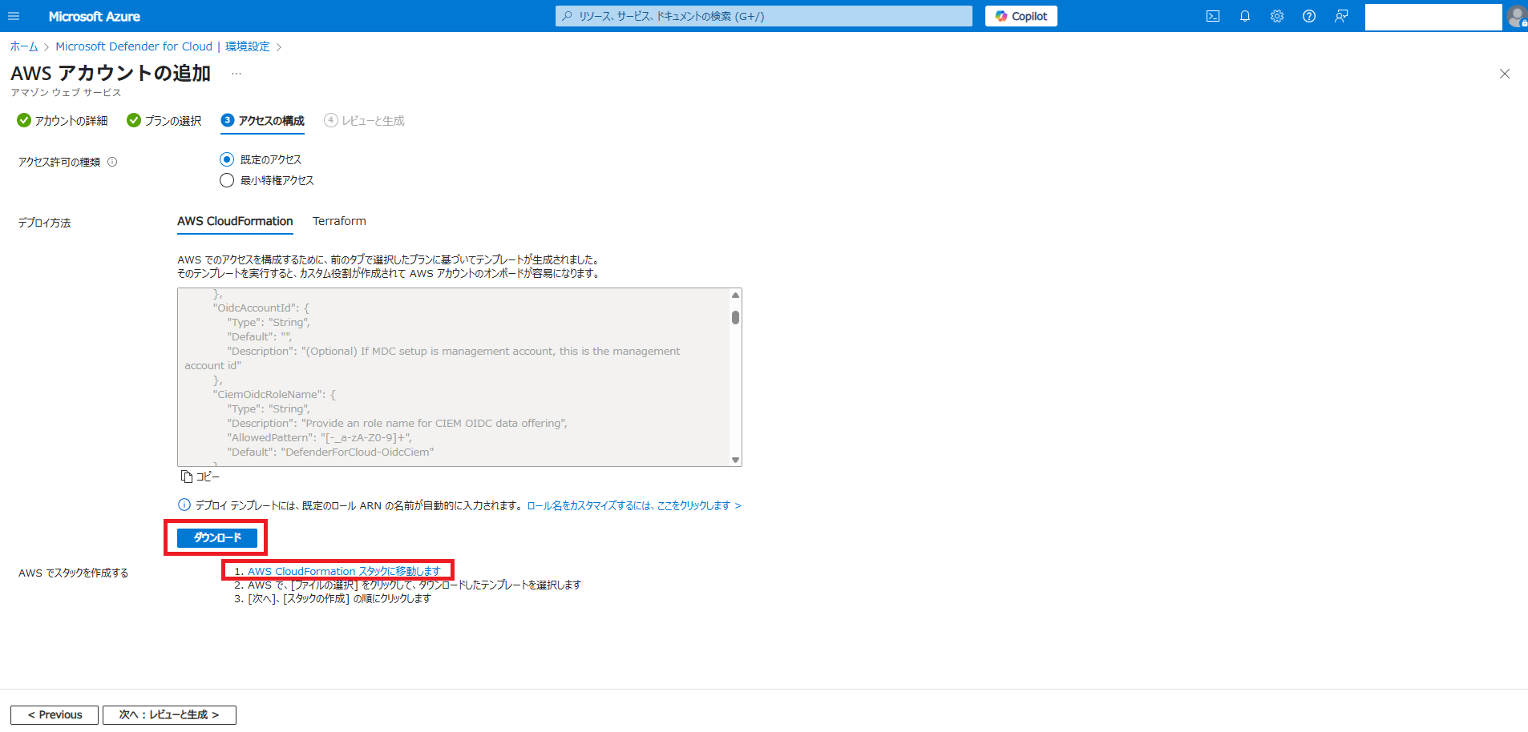Open the more options ellipsis beside the title
The image size is (1528, 732).
(236, 74)
